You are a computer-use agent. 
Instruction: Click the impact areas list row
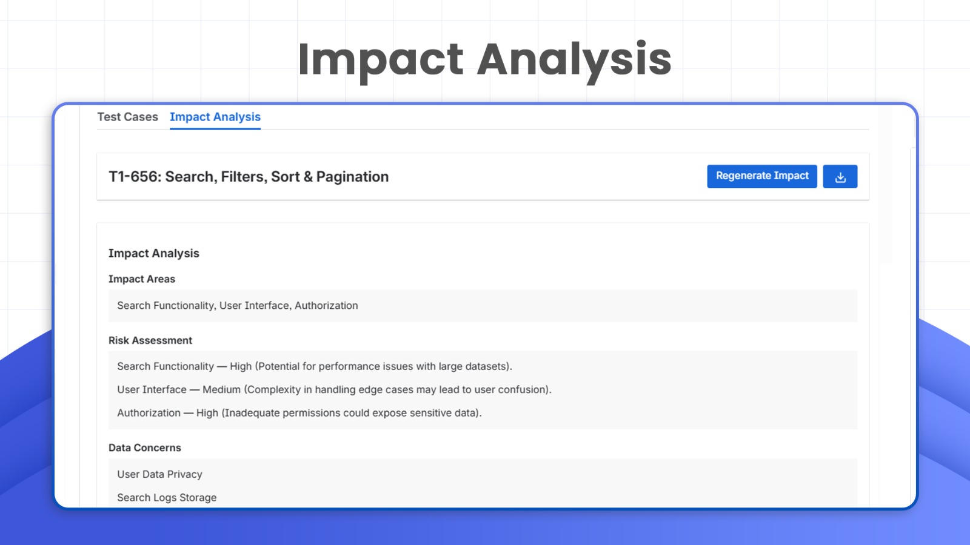click(238, 306)
